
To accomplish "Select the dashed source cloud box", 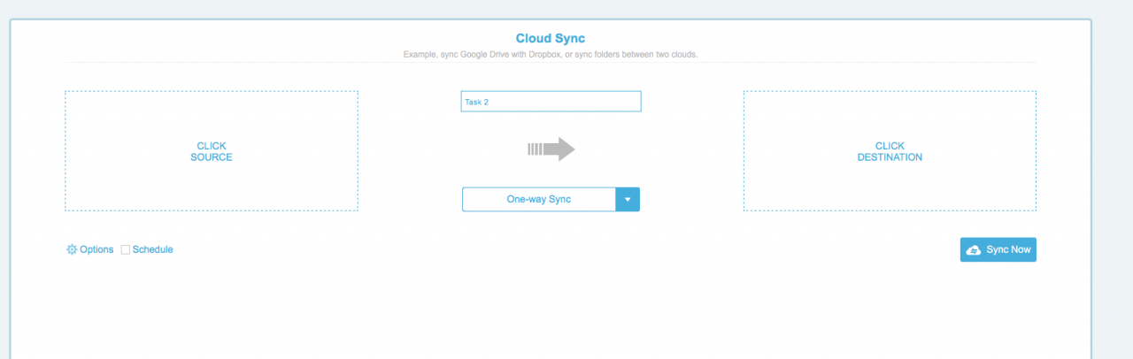I will pyautogui.click(x=212, y=150).
